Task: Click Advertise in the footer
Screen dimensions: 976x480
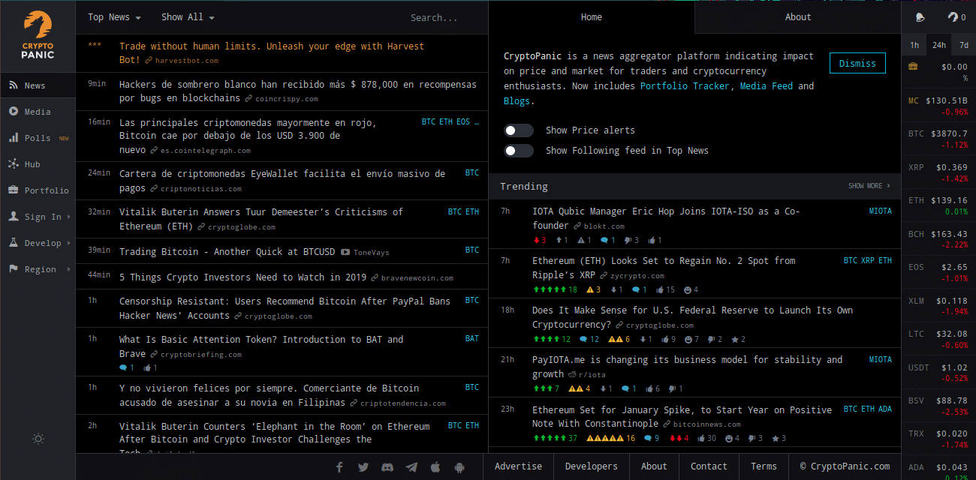Action: click(518, 466)
